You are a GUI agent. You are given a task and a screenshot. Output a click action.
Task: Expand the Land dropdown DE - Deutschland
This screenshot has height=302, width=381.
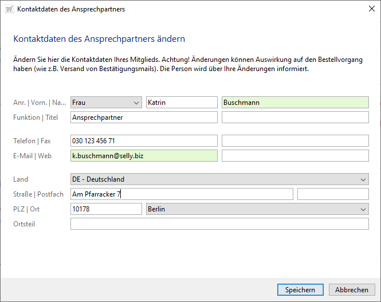click(x=219, y=179)
